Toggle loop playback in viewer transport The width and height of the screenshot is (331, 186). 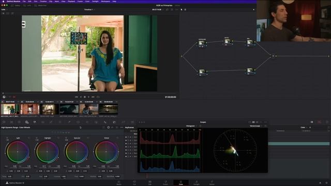click(x=98, y=97)
